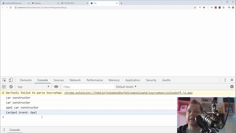Go to the Performance tab

coord(95,80)
